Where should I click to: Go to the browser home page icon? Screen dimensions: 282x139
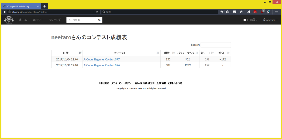(241, 12)
